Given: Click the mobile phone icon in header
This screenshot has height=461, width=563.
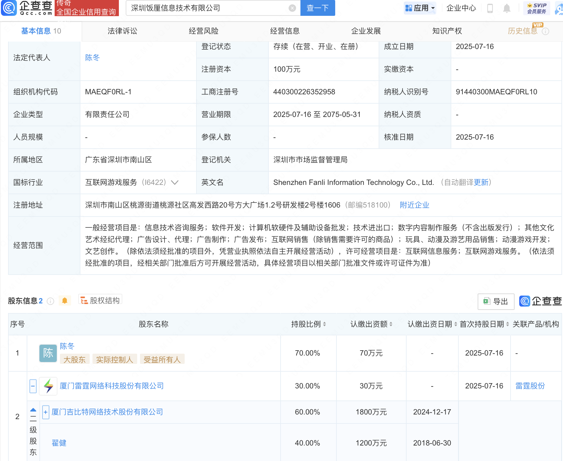Looking at the screenshot, I should pyautogui.click(x=490, y=8).
